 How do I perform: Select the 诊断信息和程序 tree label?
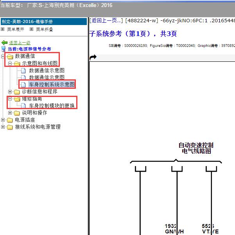pos(40,91)
